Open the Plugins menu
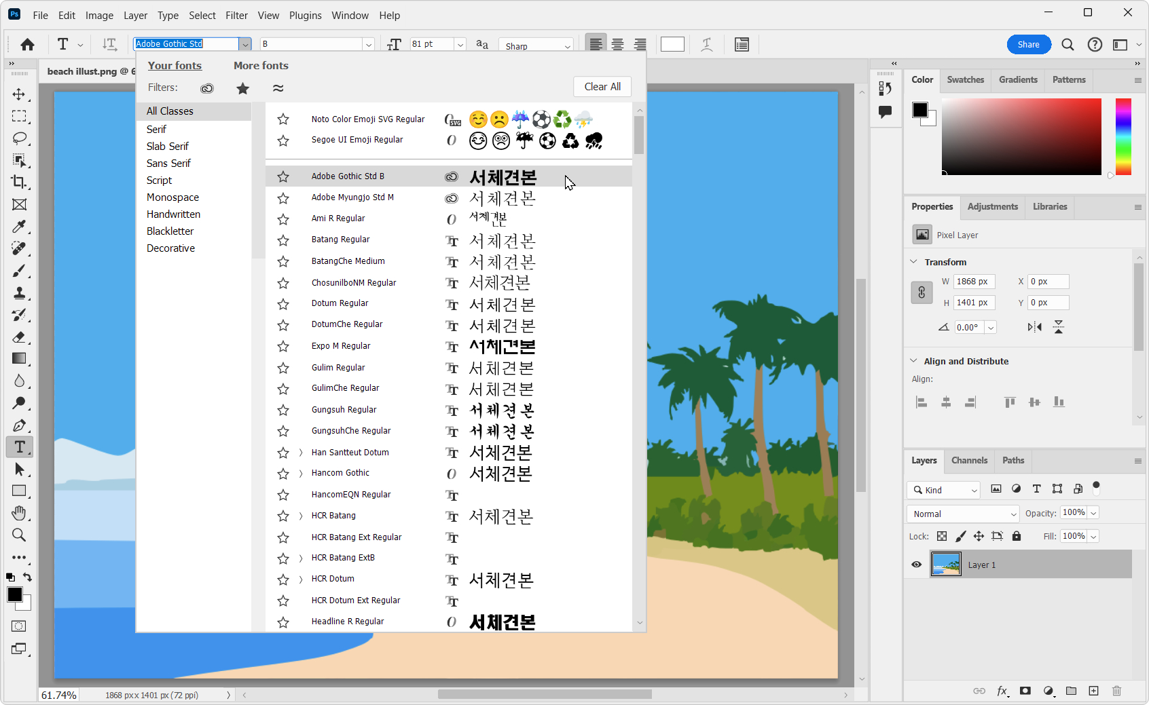This screenshot has width=1149, height=705. [305, 15]
